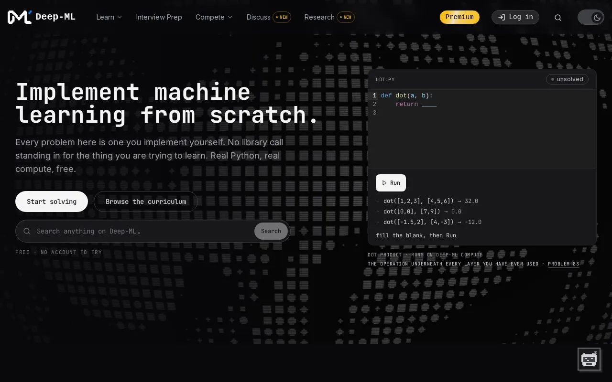
Task: Expand the Compete dropdown menu
Action: point(214,17)
